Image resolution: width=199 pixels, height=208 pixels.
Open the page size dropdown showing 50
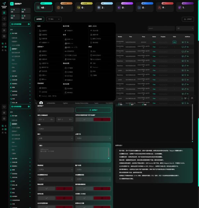(x=185, y=28)
